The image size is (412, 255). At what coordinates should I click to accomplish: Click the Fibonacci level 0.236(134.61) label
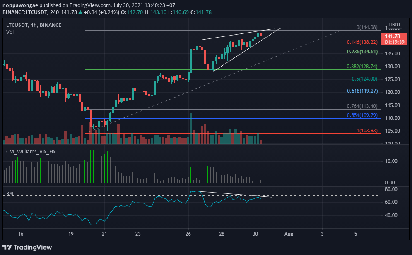pos(362,52)
